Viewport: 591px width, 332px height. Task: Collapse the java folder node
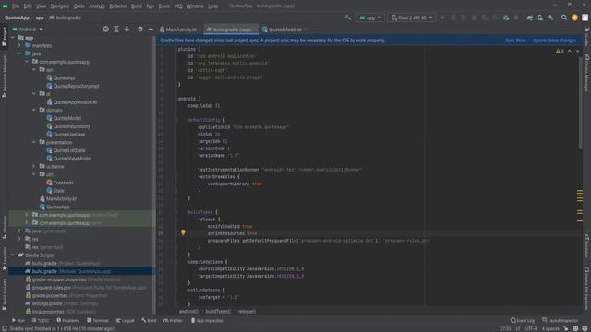19,53
